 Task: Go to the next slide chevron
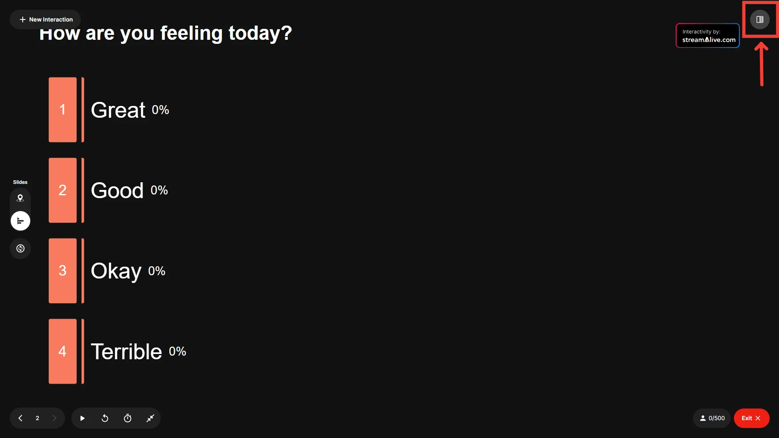coord(54,418)
